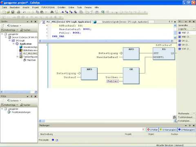Save the project with the floppy disk icon
Image resolution: width=196 pixels, height=147 pixels.
13,12
